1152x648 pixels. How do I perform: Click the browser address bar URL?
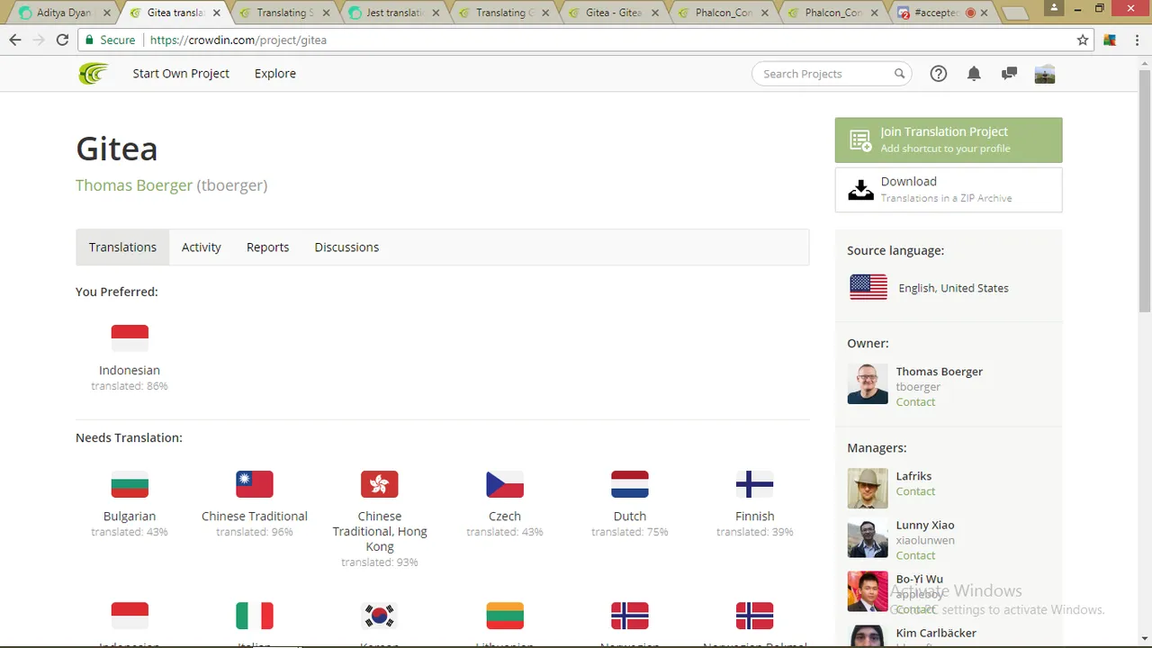coord(238,40)
